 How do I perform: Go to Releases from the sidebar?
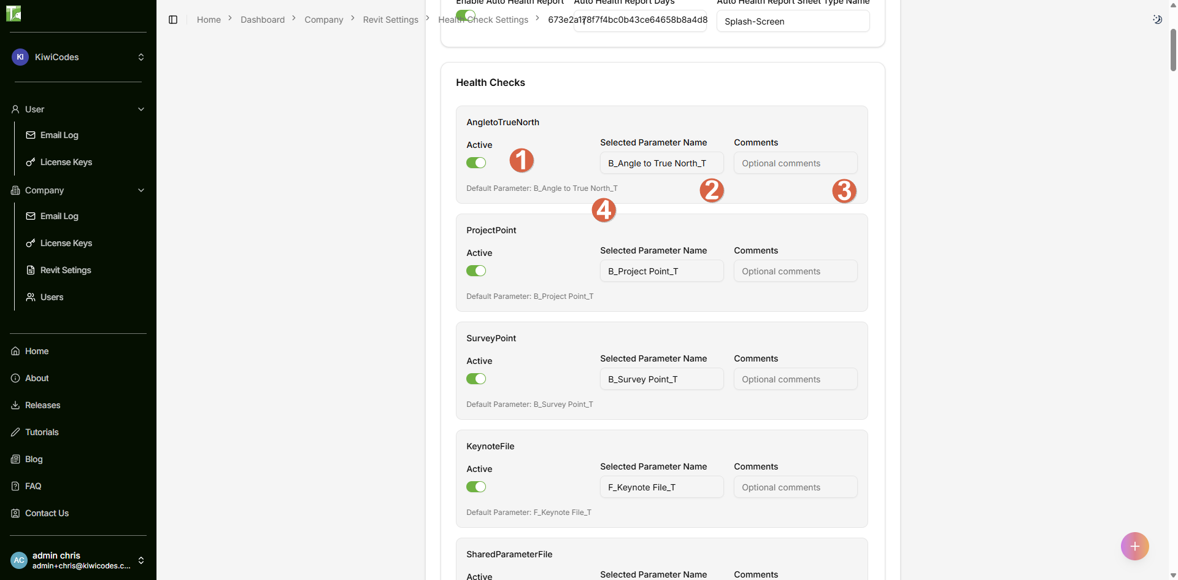click(42, 405)
